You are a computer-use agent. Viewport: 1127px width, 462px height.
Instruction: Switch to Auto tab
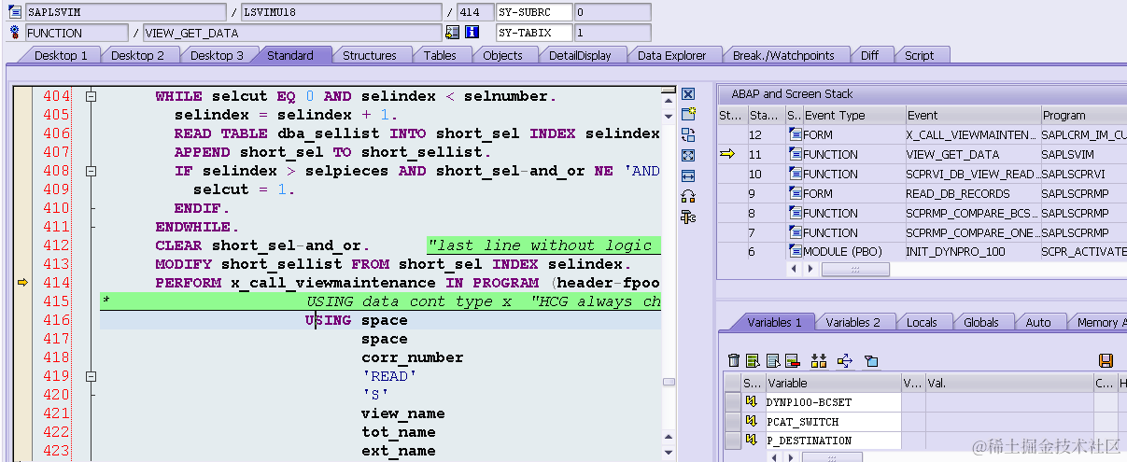point(1038,322)
